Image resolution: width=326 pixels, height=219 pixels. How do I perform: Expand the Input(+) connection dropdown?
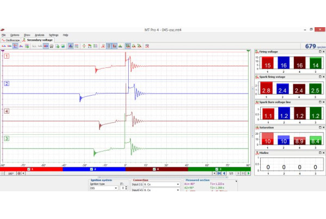[x=178, y=190]
